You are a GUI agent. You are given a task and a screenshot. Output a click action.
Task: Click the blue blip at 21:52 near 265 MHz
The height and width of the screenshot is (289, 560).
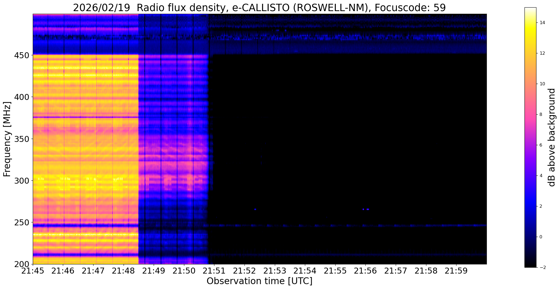click(x=255, y=209)
